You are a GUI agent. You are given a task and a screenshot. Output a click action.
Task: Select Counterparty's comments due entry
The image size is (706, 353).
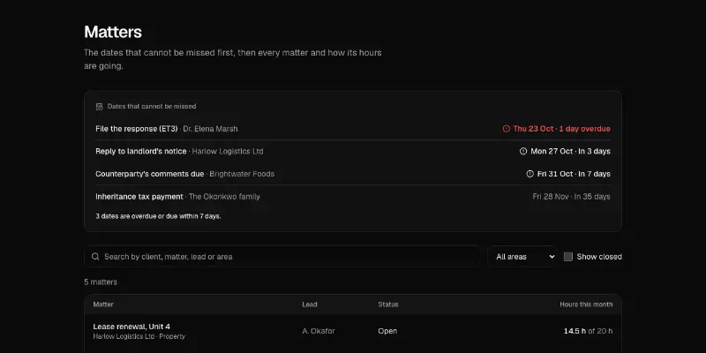coord(353,174)
